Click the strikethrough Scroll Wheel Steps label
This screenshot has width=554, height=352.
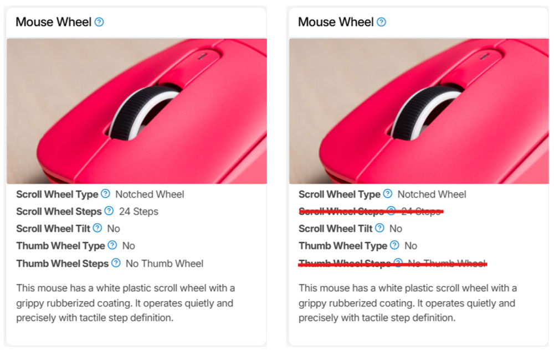click(341, 211)
